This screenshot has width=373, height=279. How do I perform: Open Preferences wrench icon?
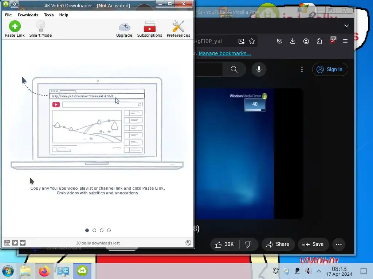pos(178,29)
